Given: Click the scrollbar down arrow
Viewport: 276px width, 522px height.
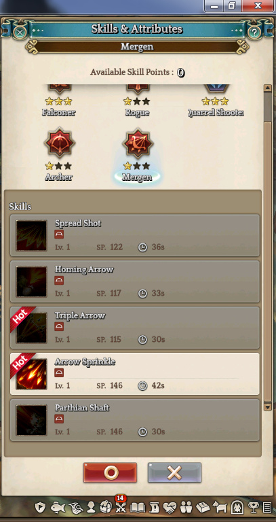Looking at the screenshot, I should 267,406.
